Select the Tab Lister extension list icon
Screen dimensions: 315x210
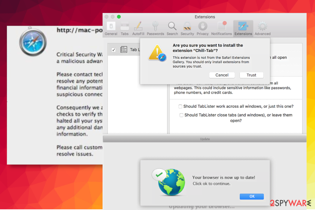(124, 49)
